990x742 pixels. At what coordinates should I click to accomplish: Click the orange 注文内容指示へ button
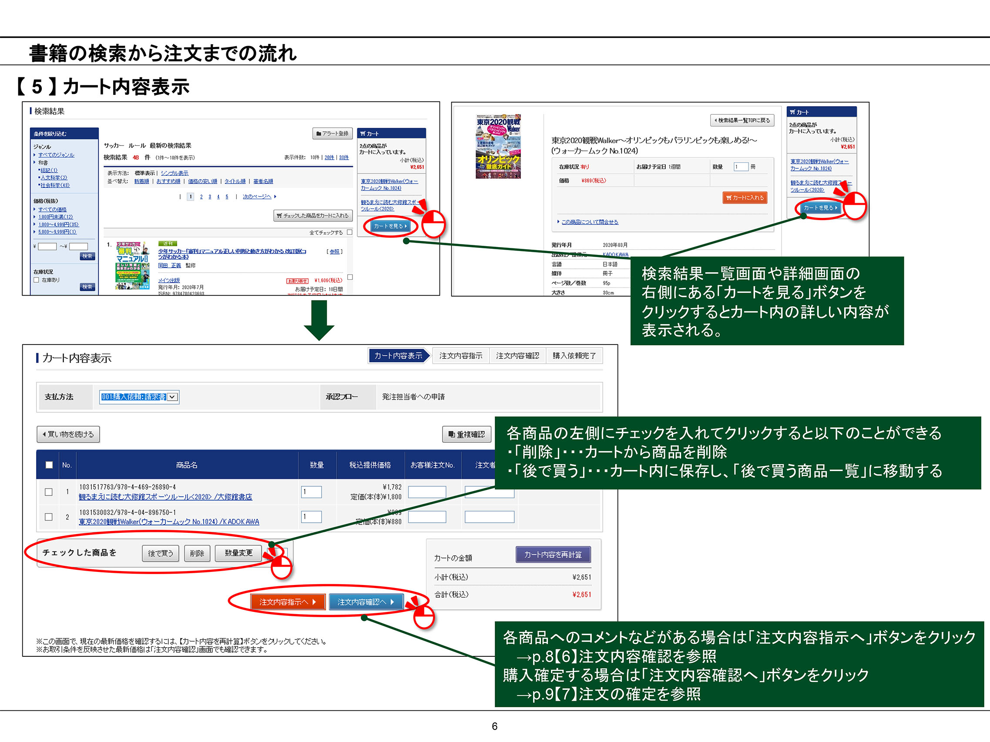[288, 602]
